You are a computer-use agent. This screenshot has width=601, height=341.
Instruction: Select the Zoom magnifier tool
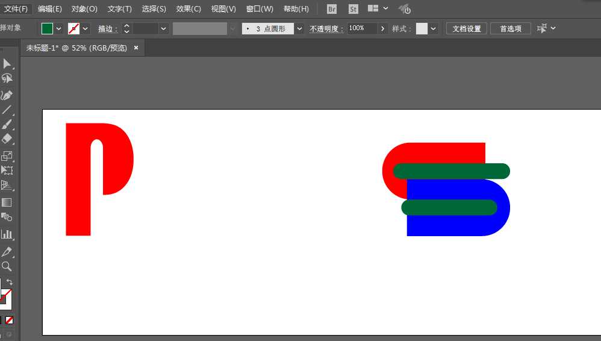click(7, 266)
